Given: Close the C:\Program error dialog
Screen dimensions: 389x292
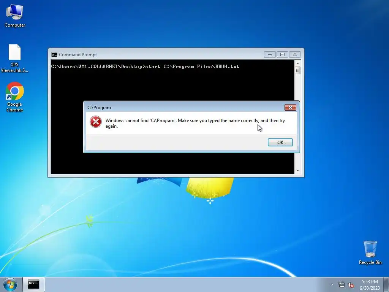Looking at the screenshot, I should coord(290,107).
